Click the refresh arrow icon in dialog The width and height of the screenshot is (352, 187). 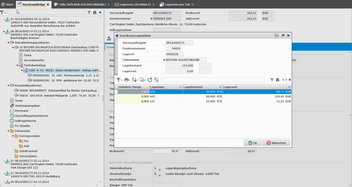click(150, 79)
